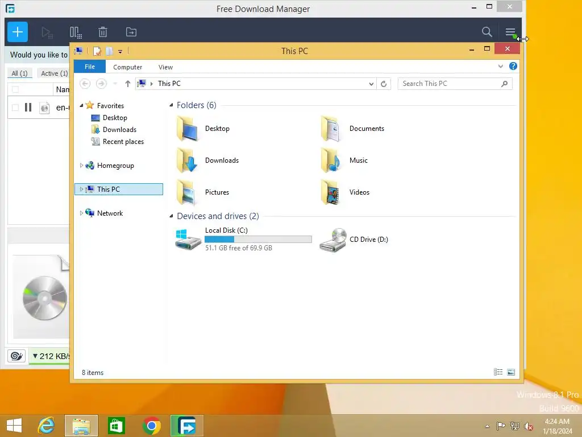
Task: Expand the ribbon with the chevron
Action: click(x=500, y=66)
